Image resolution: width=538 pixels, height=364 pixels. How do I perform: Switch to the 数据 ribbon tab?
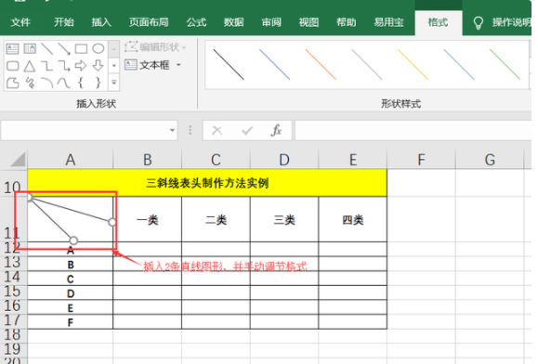[x=233, y=22]
